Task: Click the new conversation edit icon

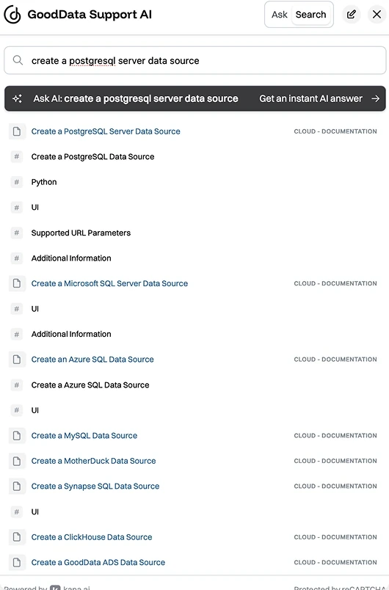Action: click(x=352, y=15)
